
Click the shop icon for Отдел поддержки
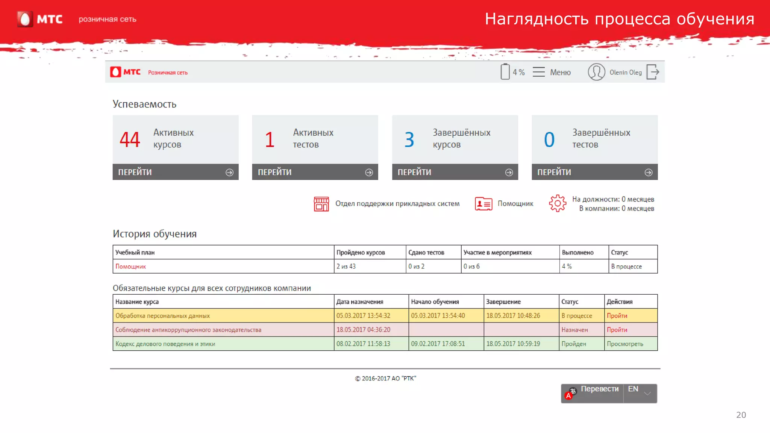coord(321,204)
